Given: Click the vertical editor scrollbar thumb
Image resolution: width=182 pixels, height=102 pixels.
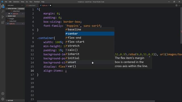Looking at the screenshot, I should tap(181, 25).
